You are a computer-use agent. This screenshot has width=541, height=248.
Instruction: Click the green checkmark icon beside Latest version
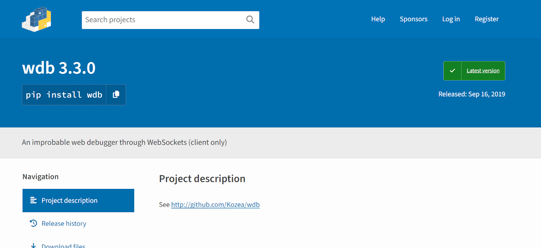click(x=452, y=71)
